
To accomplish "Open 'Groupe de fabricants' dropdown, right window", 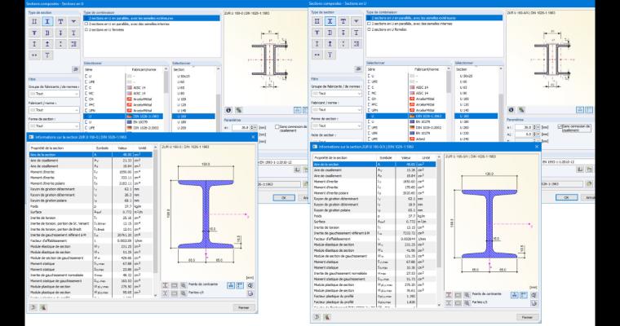I will pyautogui.click(x=336, y=94).
